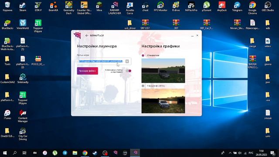Select the AnyDesk desktop shortcut

[222, 7]
